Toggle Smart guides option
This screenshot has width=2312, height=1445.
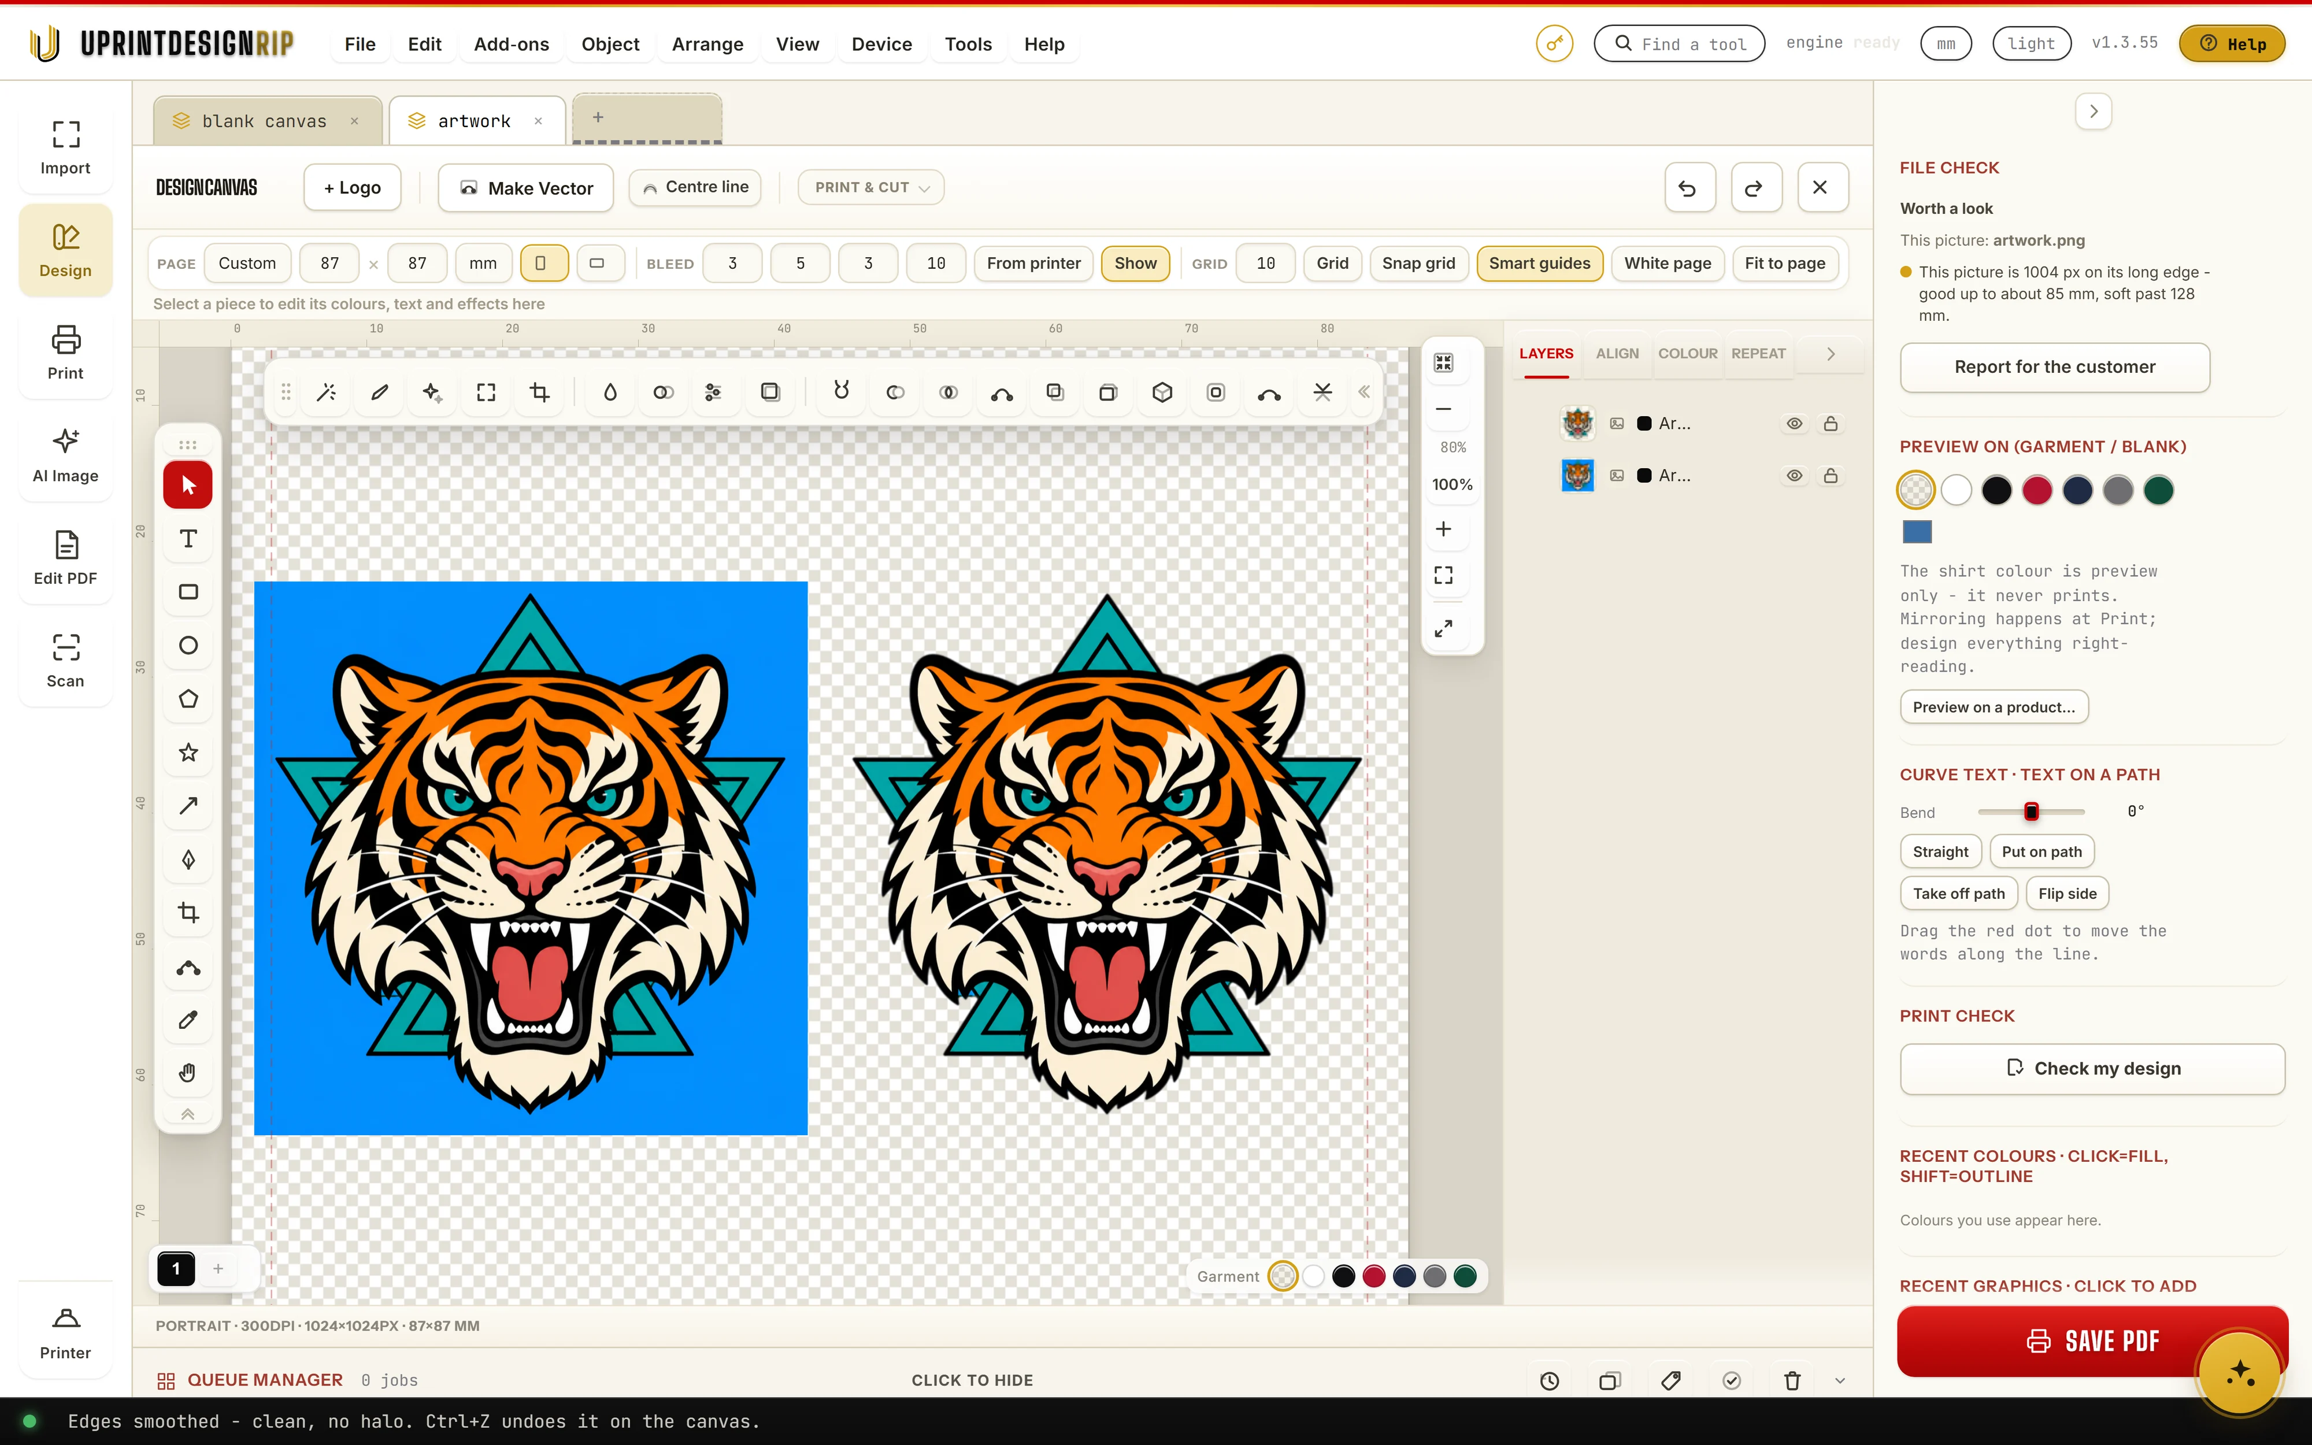coord(1539,263)
